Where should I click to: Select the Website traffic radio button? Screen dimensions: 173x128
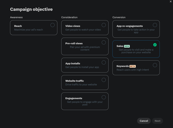(104, 80)
